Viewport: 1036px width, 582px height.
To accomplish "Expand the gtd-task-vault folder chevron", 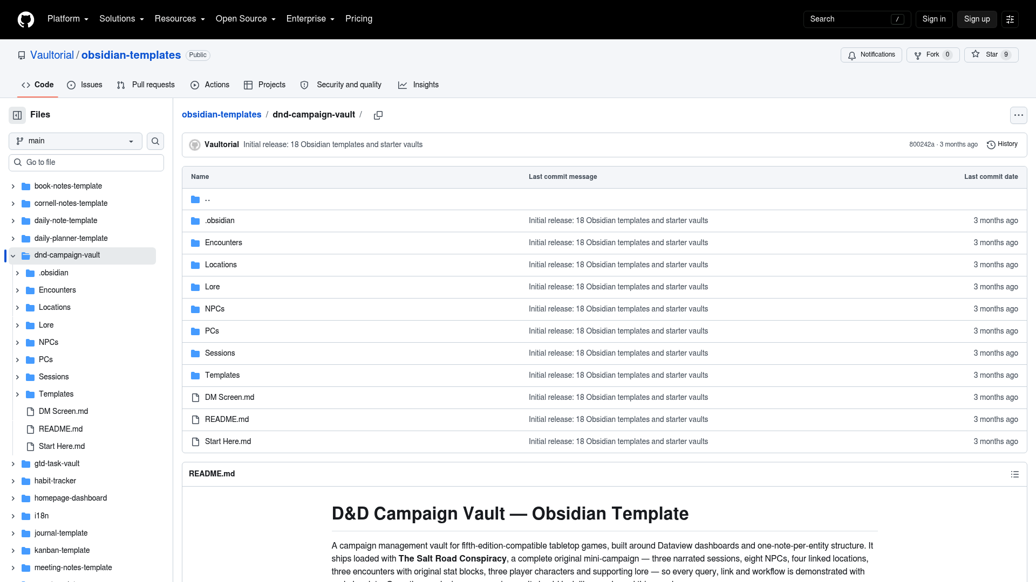I will (x=13, y=464).
